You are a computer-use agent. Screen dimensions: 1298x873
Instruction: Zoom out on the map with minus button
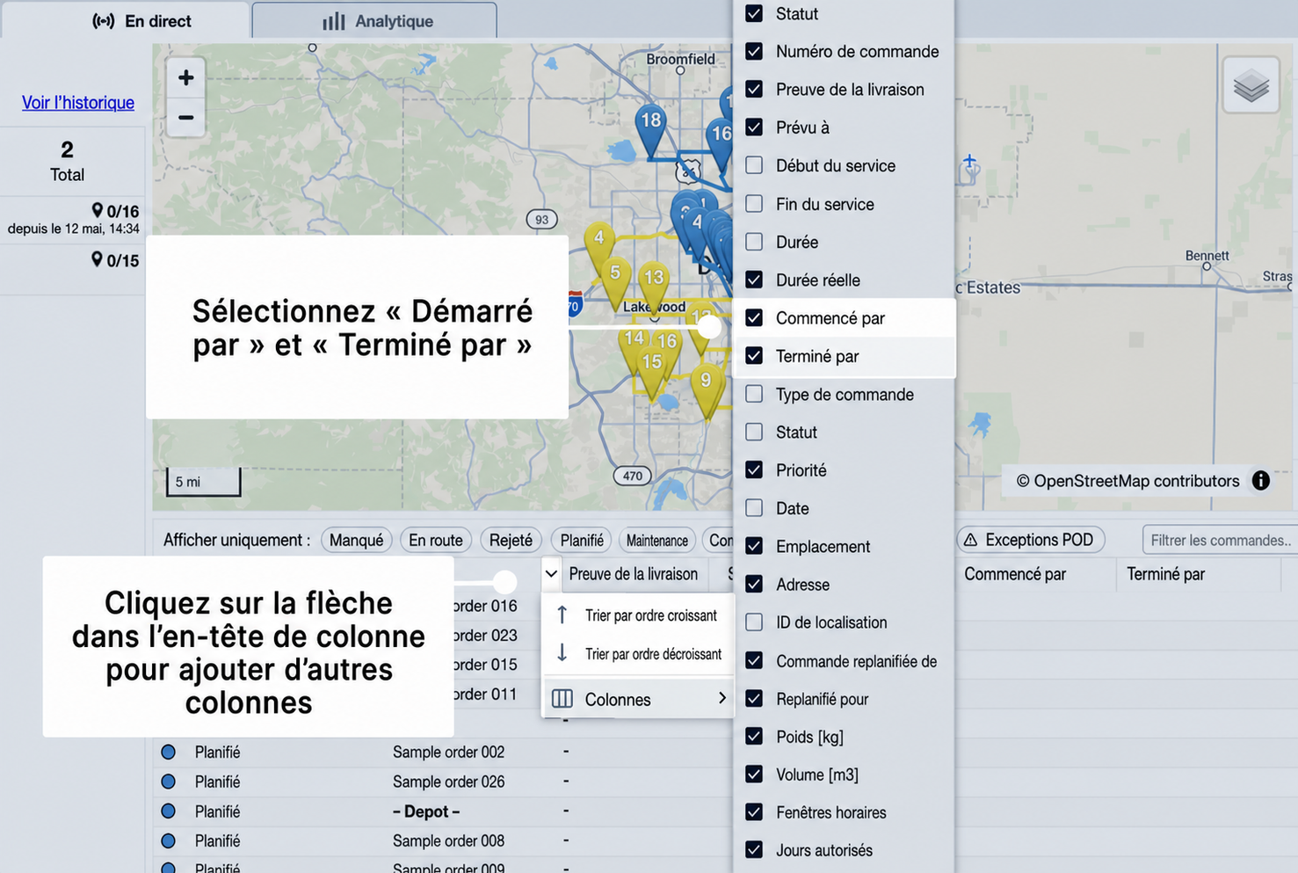tap(185, 117)
